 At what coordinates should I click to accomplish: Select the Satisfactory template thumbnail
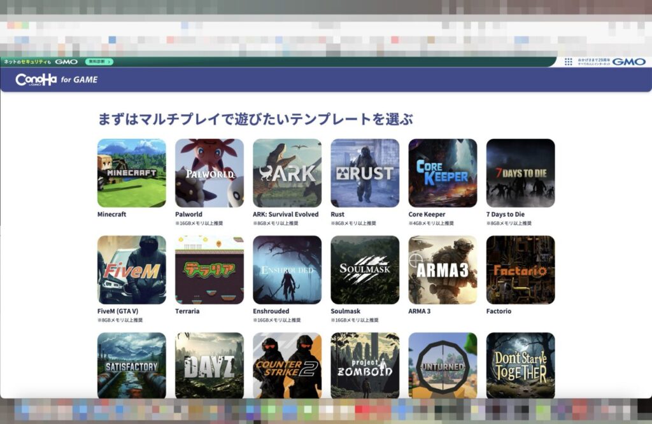coord(131,365)
